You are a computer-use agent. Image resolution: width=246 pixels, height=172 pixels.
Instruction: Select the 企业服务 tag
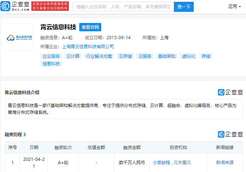coord(51,56)
